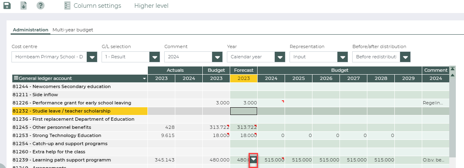The width and height of the screenshot is (464, 168).
Task: Click the Budget 2024 cell of 81226 with red marker
Action: pos(271,103)
